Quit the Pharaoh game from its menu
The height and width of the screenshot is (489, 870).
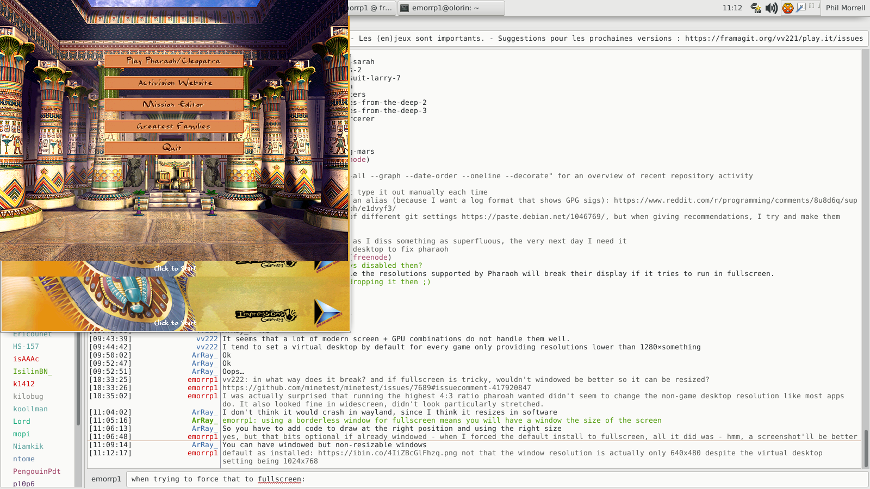[173, 148]
